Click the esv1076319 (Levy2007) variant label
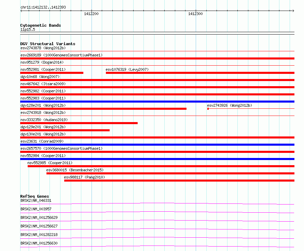304x251 pixels. tap(127, 69)
